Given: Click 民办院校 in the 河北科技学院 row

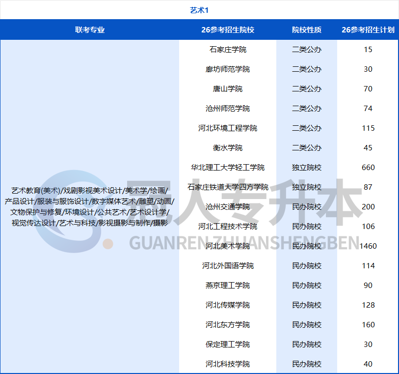Looking at the screenshot, I should (307, 364).
